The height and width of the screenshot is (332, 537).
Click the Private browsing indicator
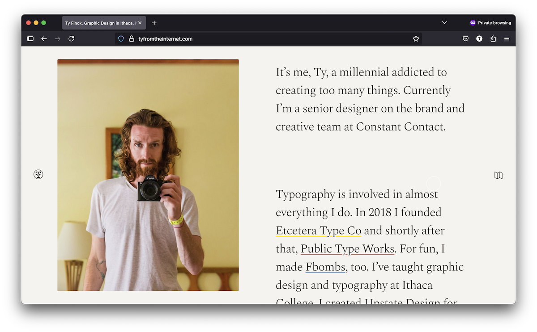tap(490, 23)
